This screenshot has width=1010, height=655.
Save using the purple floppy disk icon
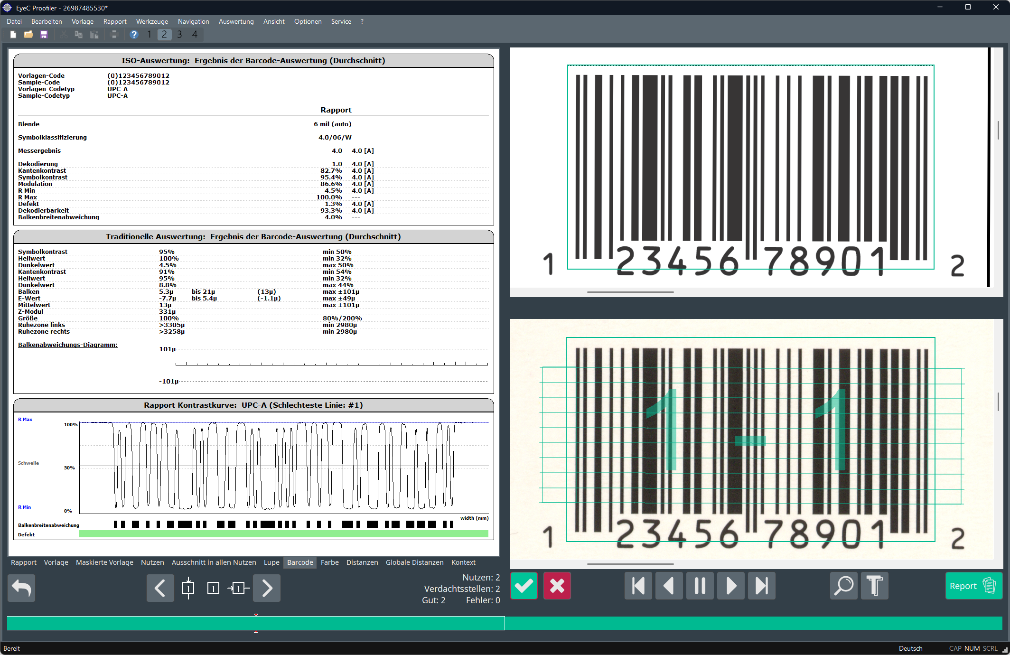pyautogui.click(x=44, y=35)
